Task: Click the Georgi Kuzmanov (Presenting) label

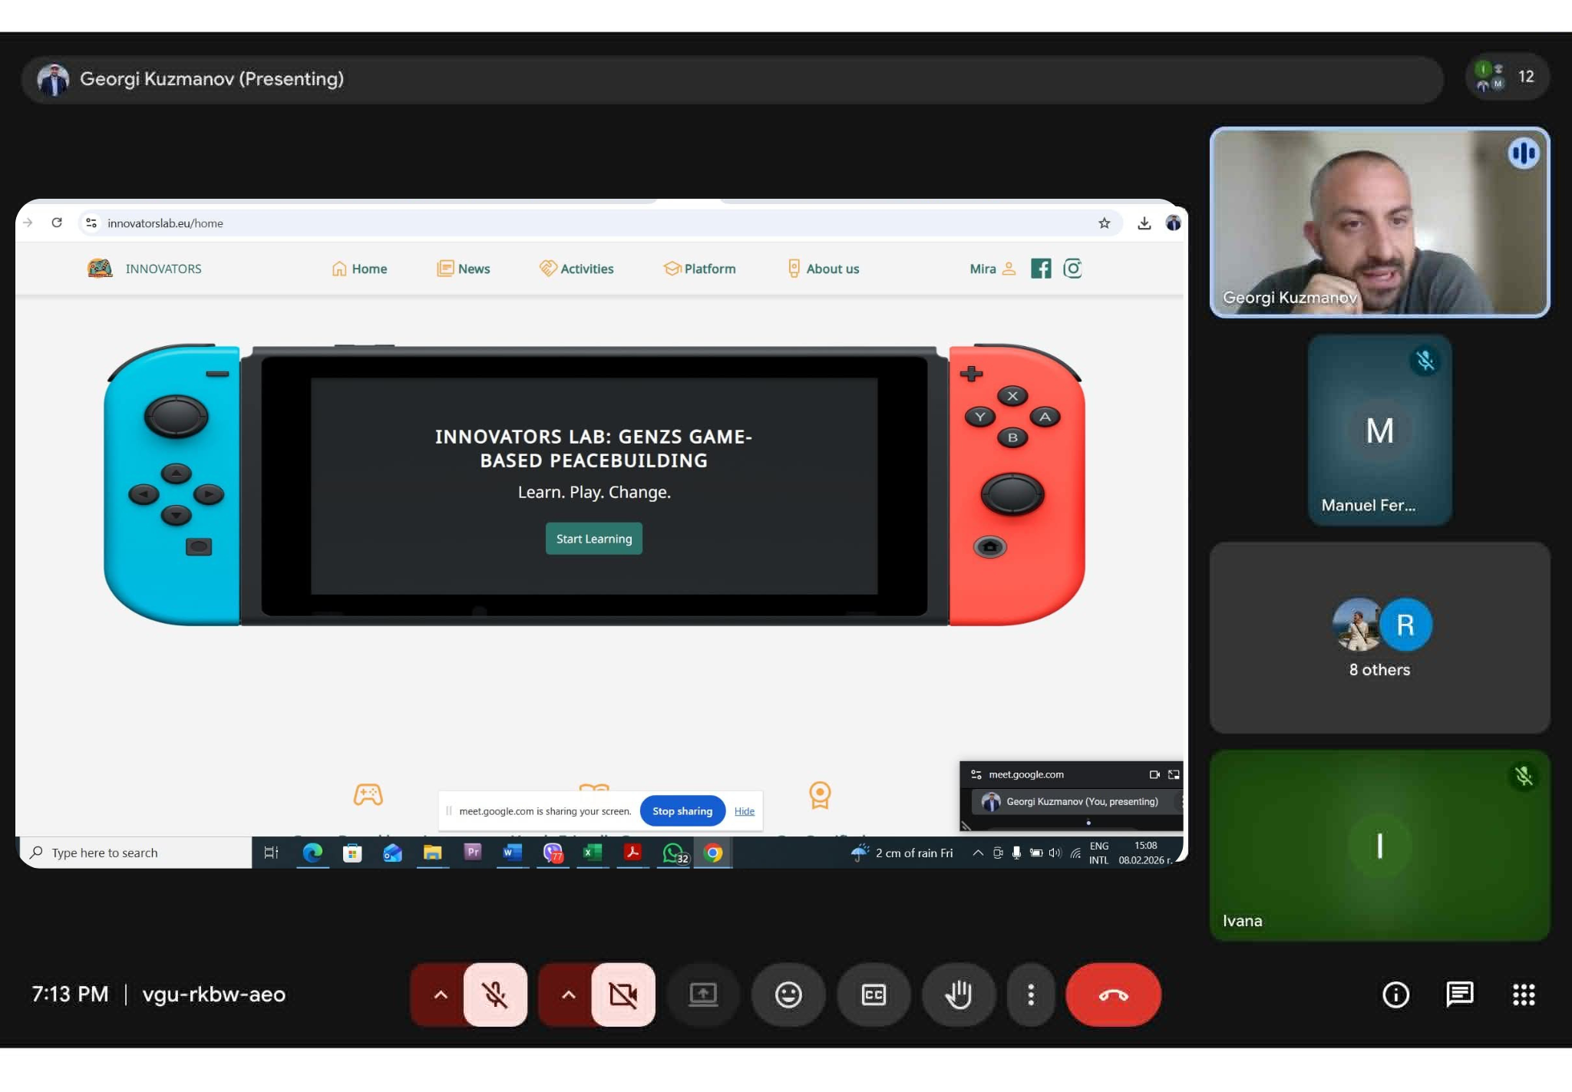Action: point(212,78)
